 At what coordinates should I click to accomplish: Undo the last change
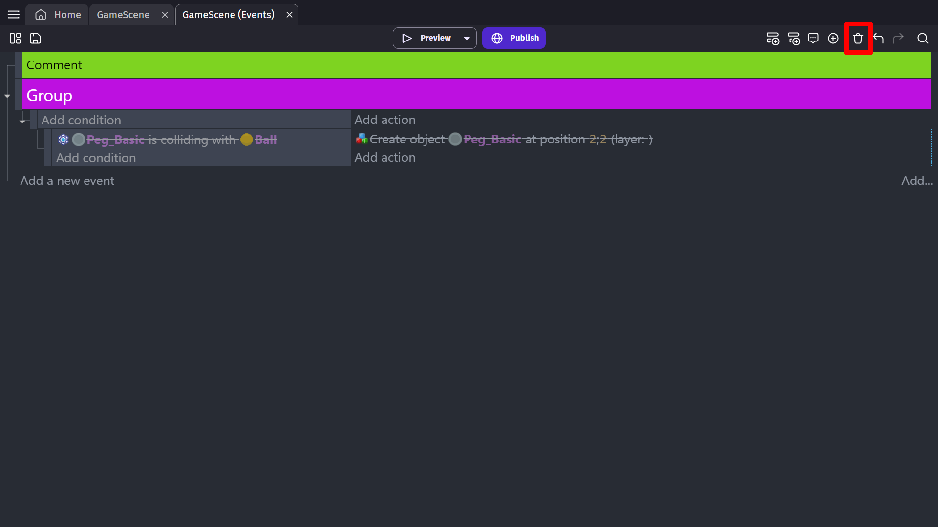(x=878, y=38)
